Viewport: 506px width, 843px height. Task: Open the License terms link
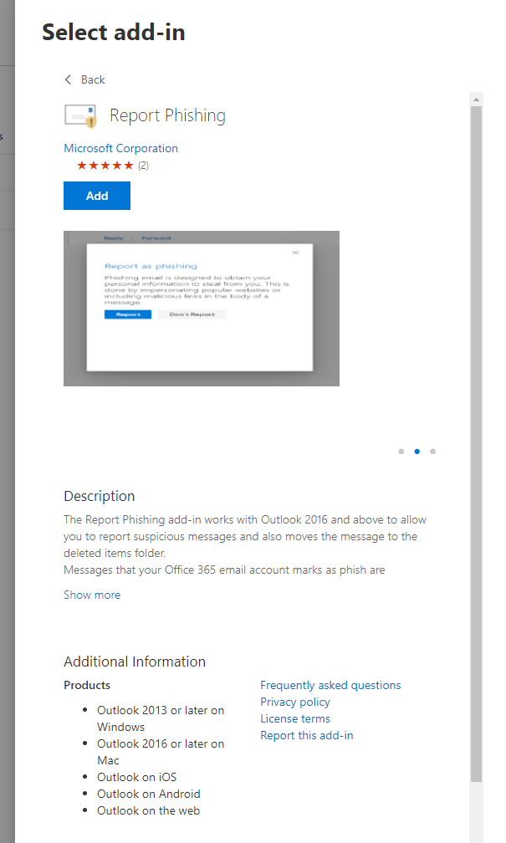[x=295, y=718]
